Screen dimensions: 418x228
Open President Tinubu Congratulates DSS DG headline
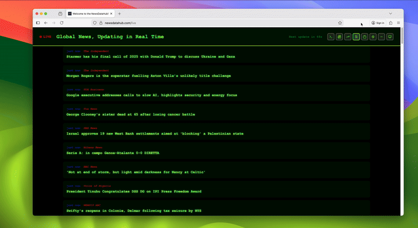tap(134, 191)
